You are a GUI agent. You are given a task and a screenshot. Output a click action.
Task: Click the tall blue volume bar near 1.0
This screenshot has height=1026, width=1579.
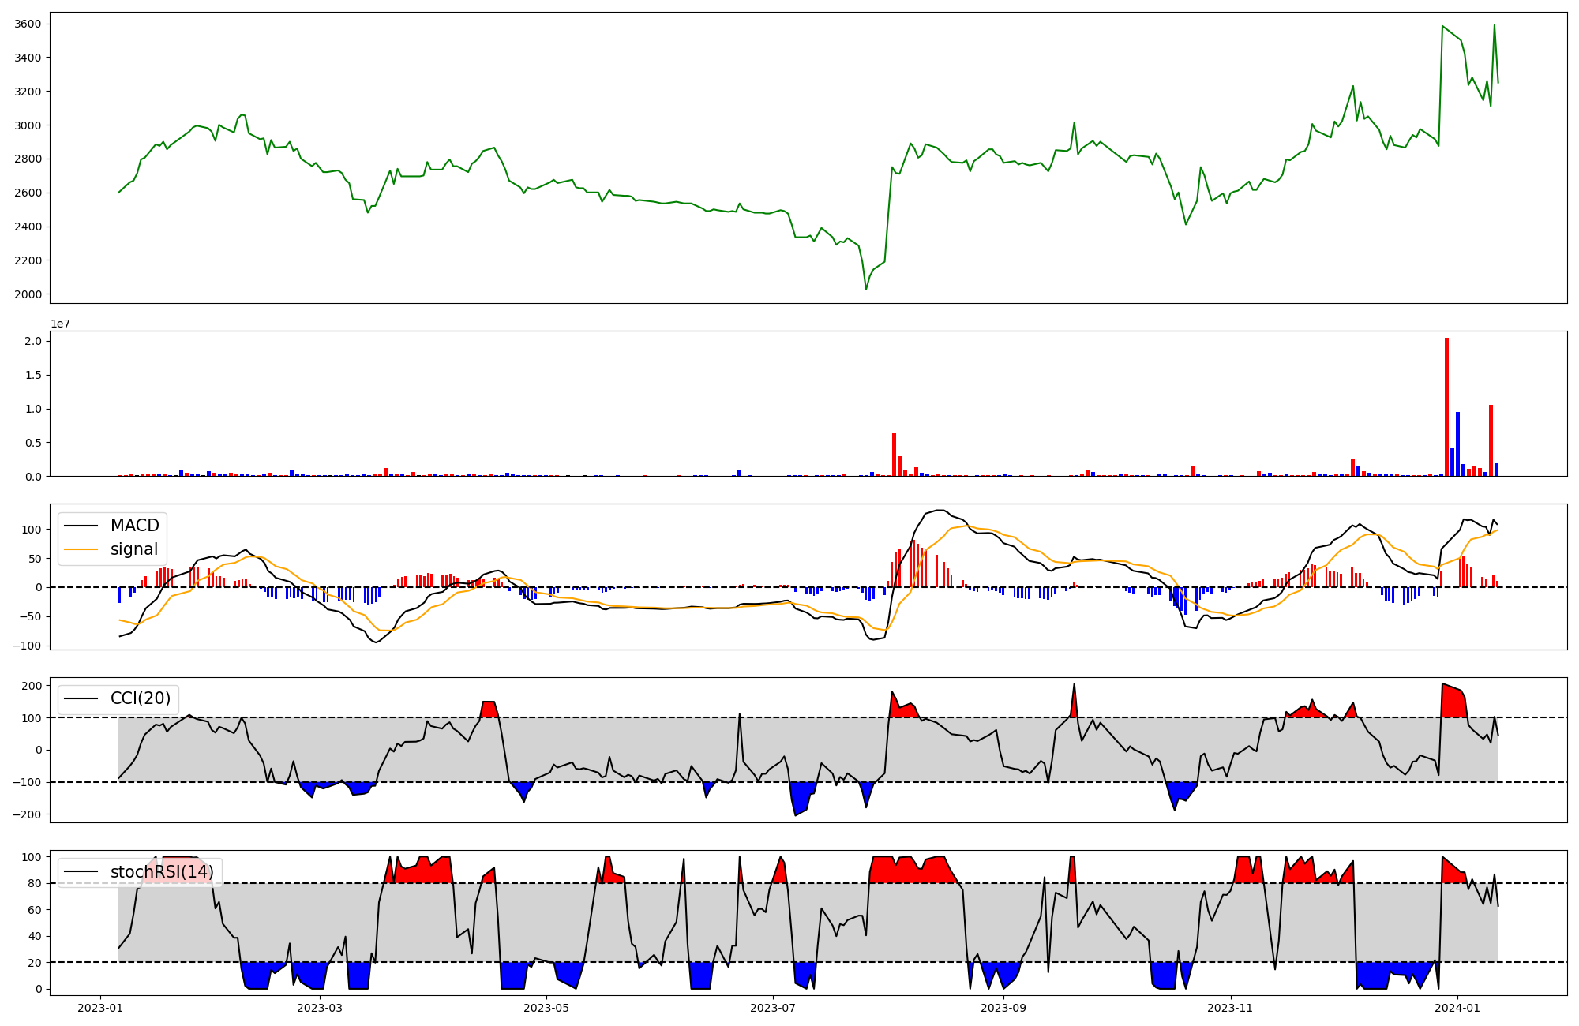(x=1457, y=444)
